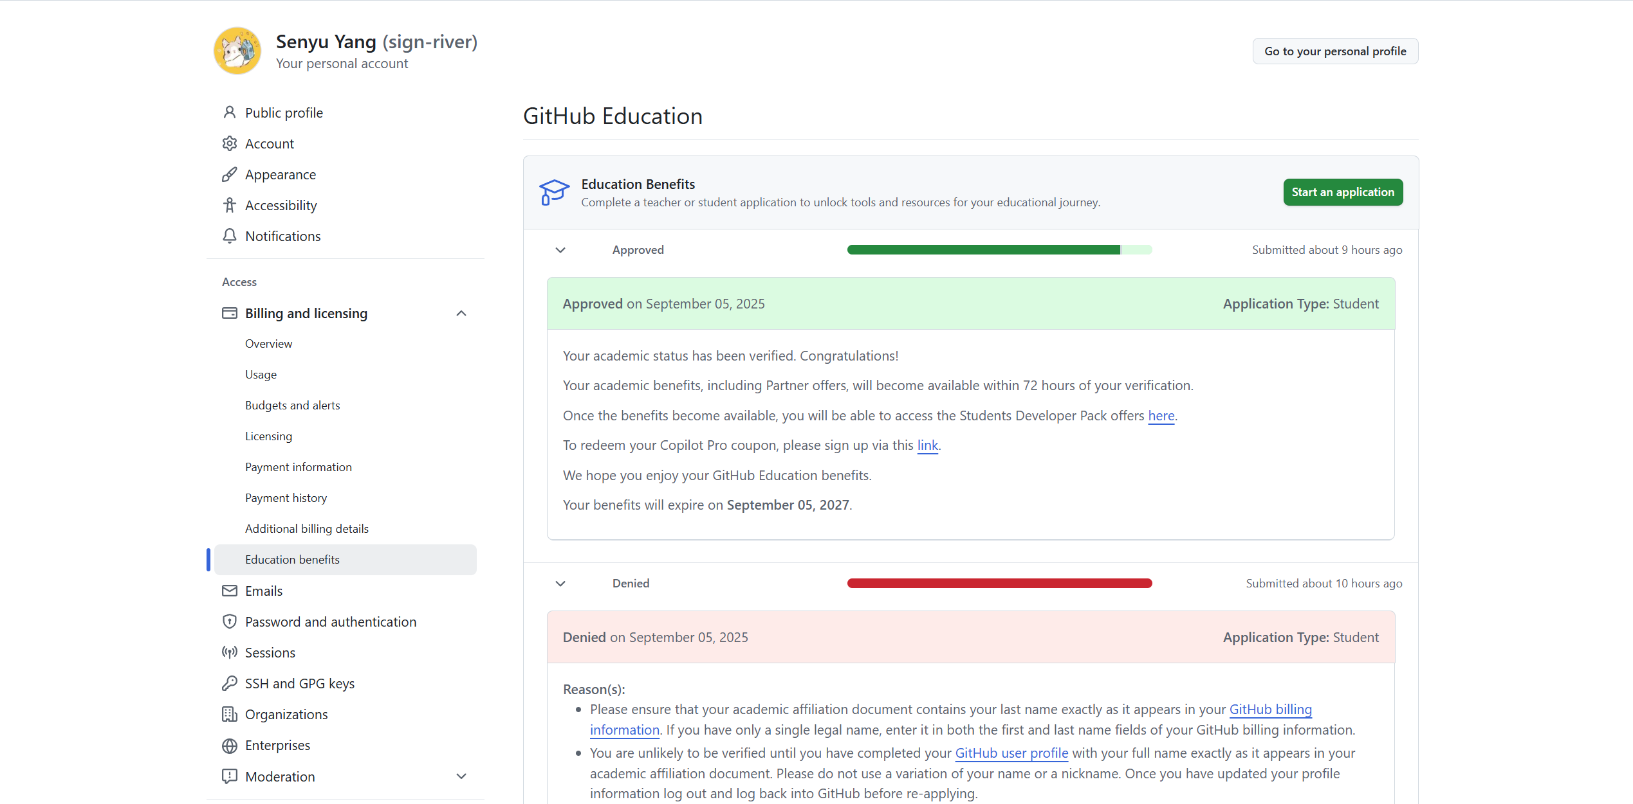
Task: Click Start an application button
Action: pyautogui.click(x=1343, y=192)
